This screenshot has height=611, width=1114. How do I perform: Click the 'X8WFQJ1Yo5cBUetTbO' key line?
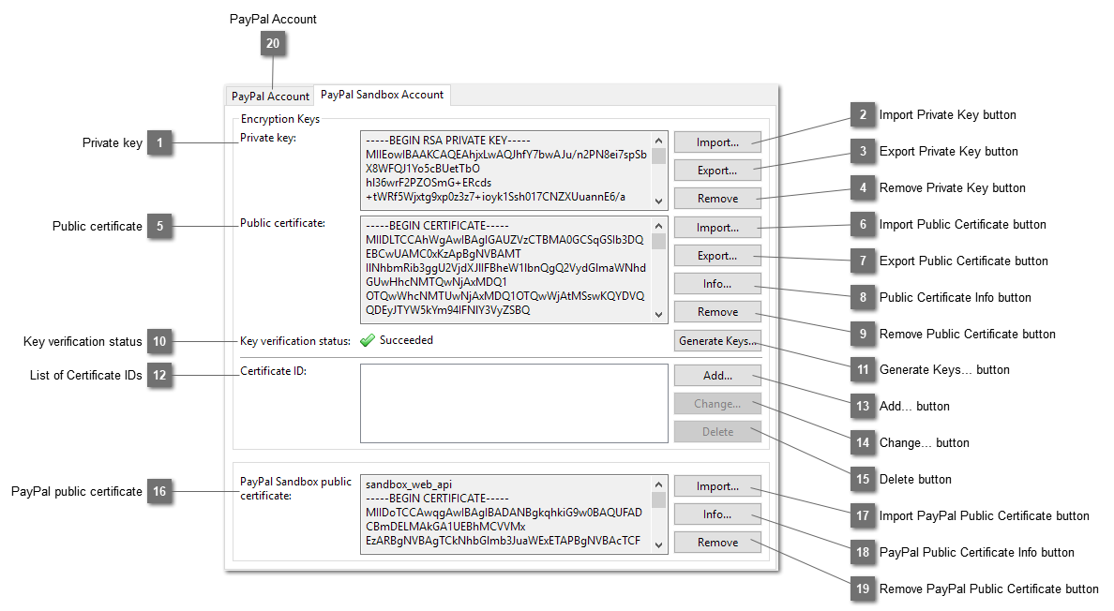(423, 169)
